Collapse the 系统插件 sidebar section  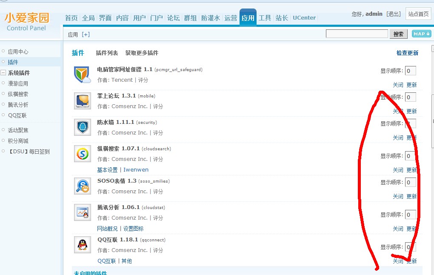pyautogui.click(x=3, y=73)
